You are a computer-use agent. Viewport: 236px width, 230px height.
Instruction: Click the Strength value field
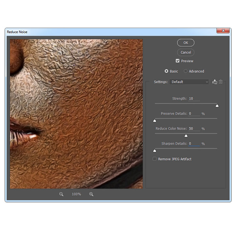(194, 98)
